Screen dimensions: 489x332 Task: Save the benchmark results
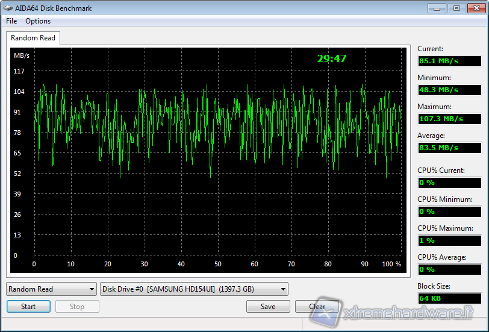pyautogui.click(x=268, y=307)
